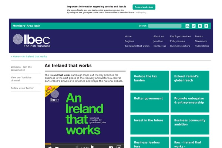The height and width of the screenshot is (148, 222).
Task: Click the 'An Ireland that works' page heading
Action: pyautogui.click(x=68, y=65)
